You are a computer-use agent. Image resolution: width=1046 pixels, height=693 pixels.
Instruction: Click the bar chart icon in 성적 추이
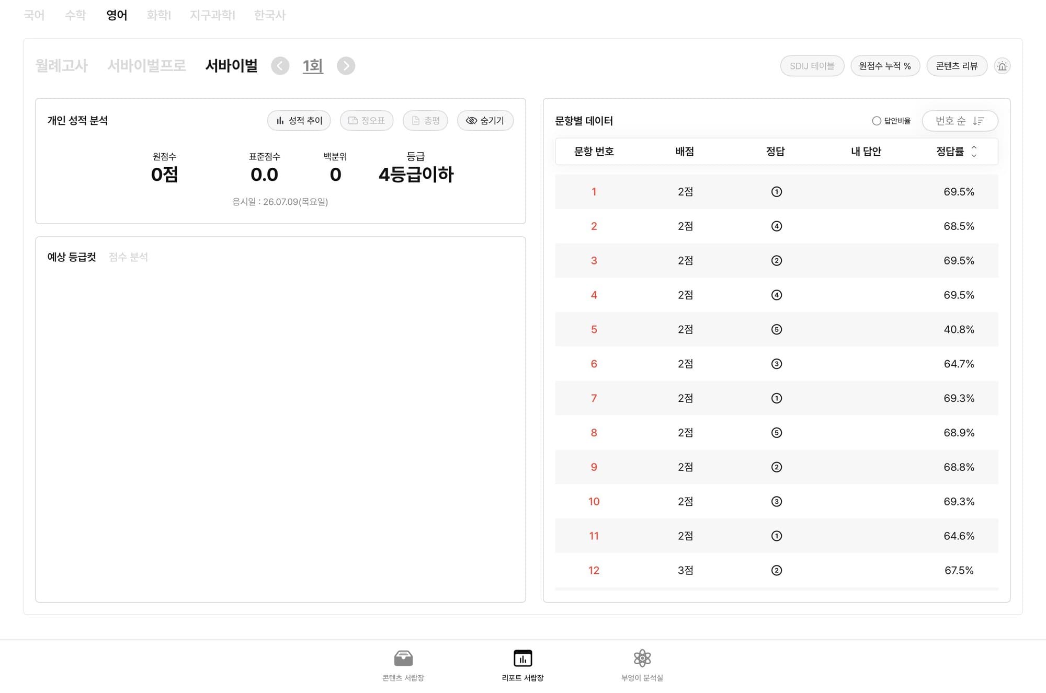280,121
